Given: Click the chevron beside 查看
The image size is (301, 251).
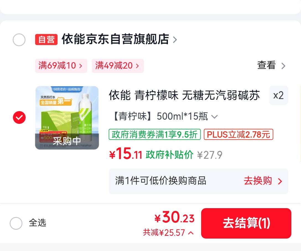Looking at the screenshot, I should point(283,66).
